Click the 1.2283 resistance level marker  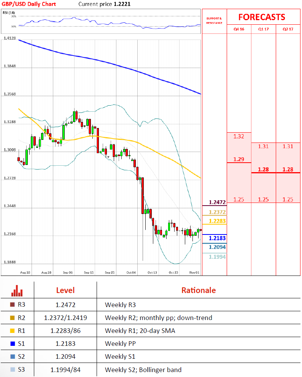pyautogui.click(x=217, y=221)
